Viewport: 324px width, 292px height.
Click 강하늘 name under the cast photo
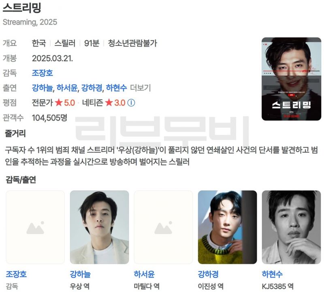(80, 274)
